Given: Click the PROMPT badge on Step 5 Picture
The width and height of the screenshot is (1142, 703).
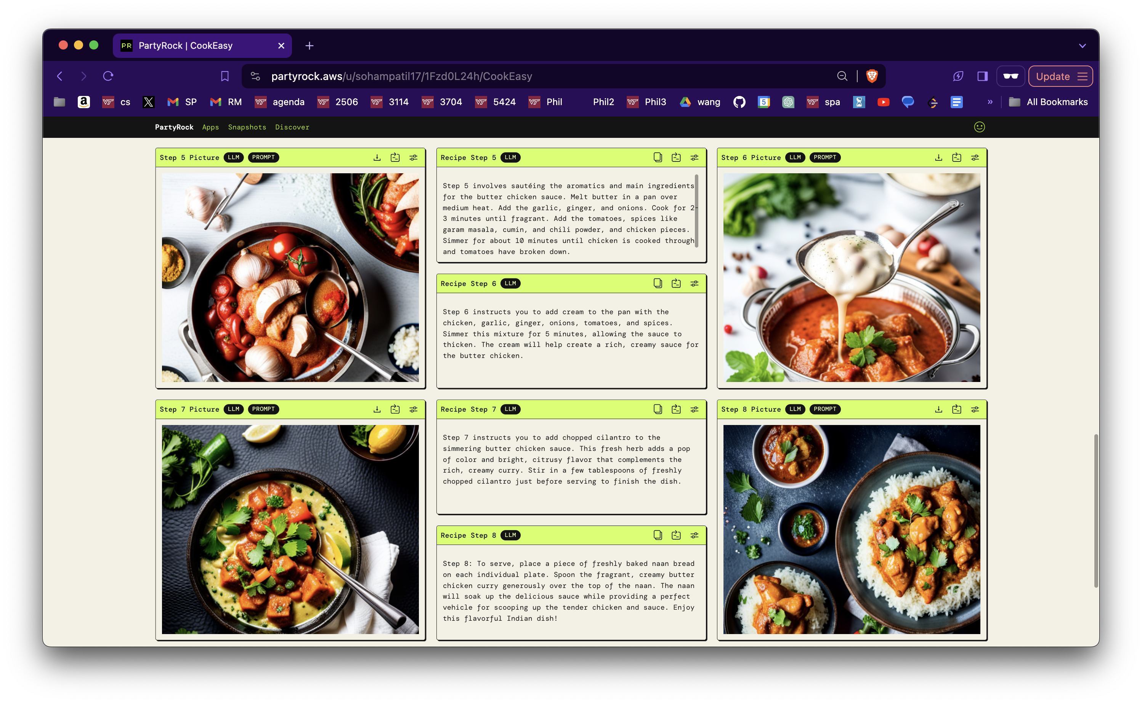Looking at the screenshot, I should (x=263, y=158).
